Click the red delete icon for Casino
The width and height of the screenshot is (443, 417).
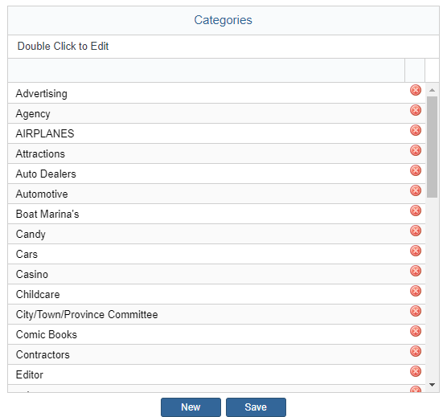click(x=416, y=271)
